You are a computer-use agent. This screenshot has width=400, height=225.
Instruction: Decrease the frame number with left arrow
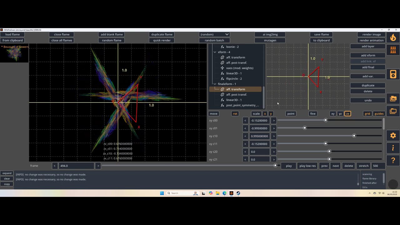55,166
